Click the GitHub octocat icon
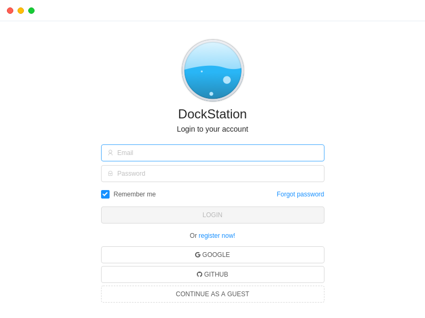This screenshot has height=318, width=425. tap(199, 274)
